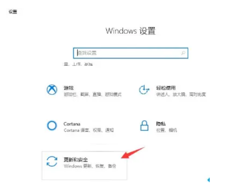Select the Update & Security refresh arrows icon
225x189 pixels.
coord(52,161)
